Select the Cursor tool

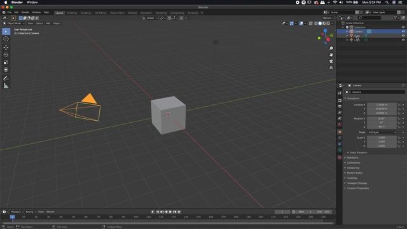(6, 39)
